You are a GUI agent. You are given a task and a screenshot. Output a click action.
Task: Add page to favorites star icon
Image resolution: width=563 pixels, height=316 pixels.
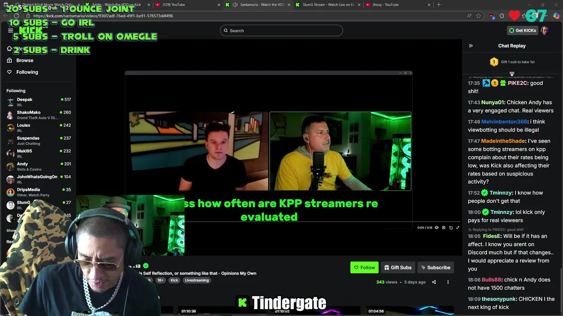[479, 16]
